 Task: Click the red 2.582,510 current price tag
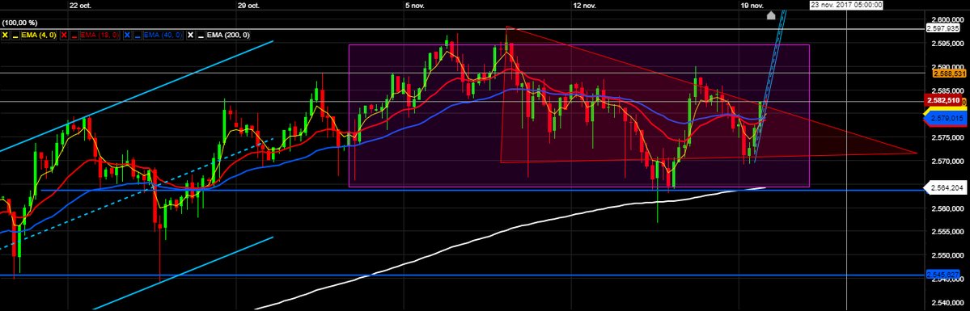click(x=942, y=100)
